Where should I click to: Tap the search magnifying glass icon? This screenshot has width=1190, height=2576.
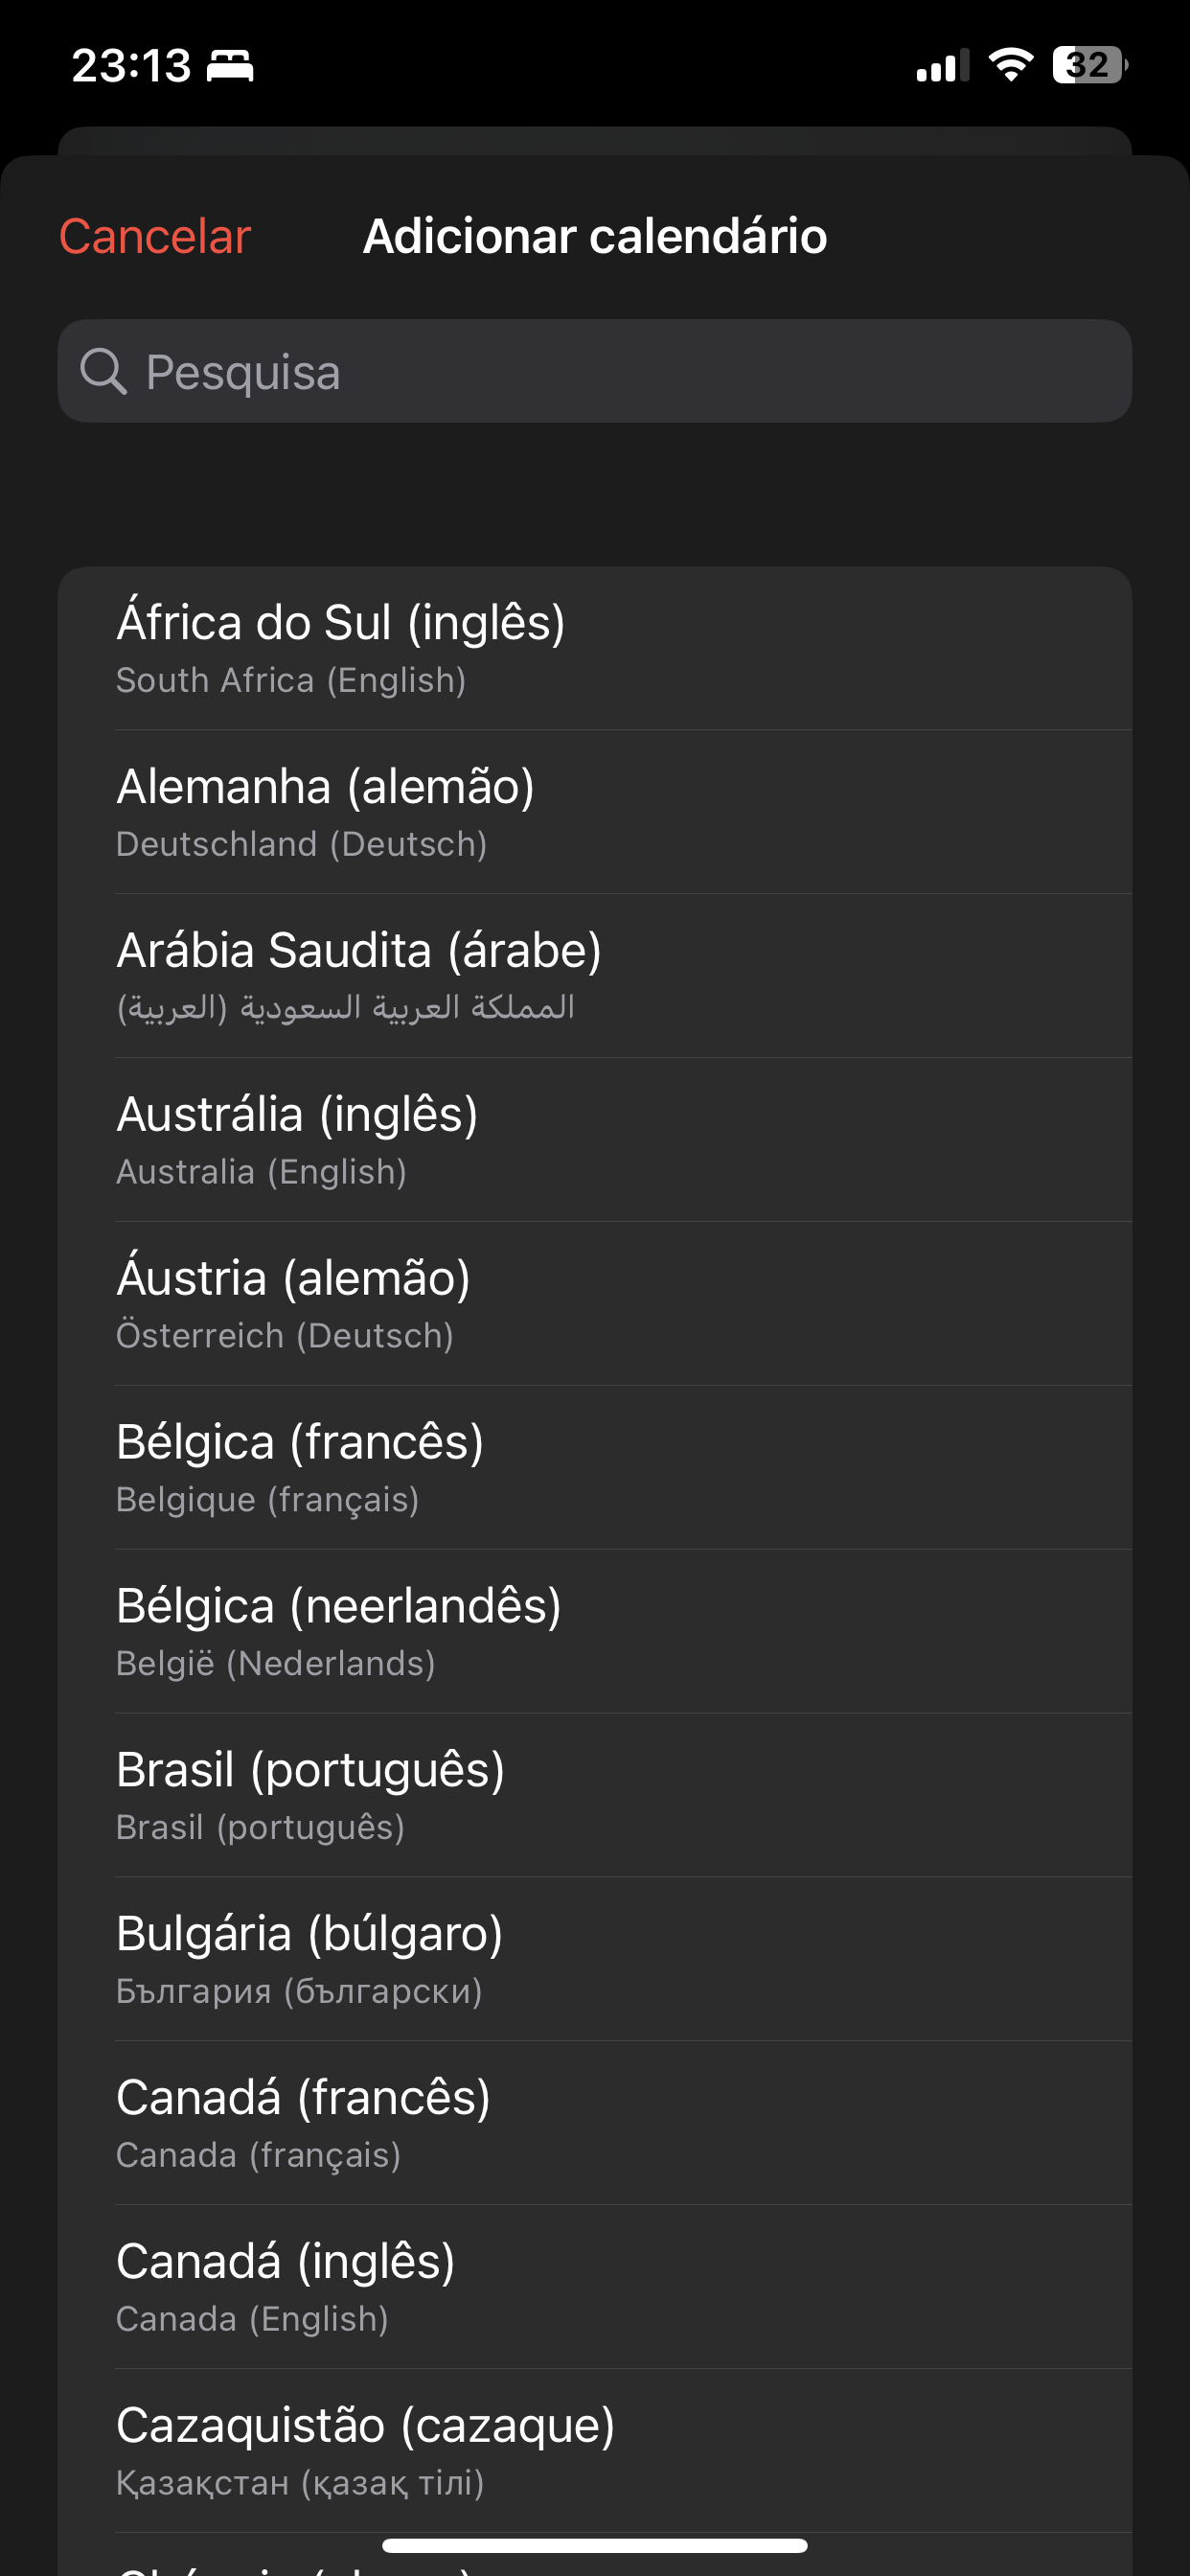103,372
